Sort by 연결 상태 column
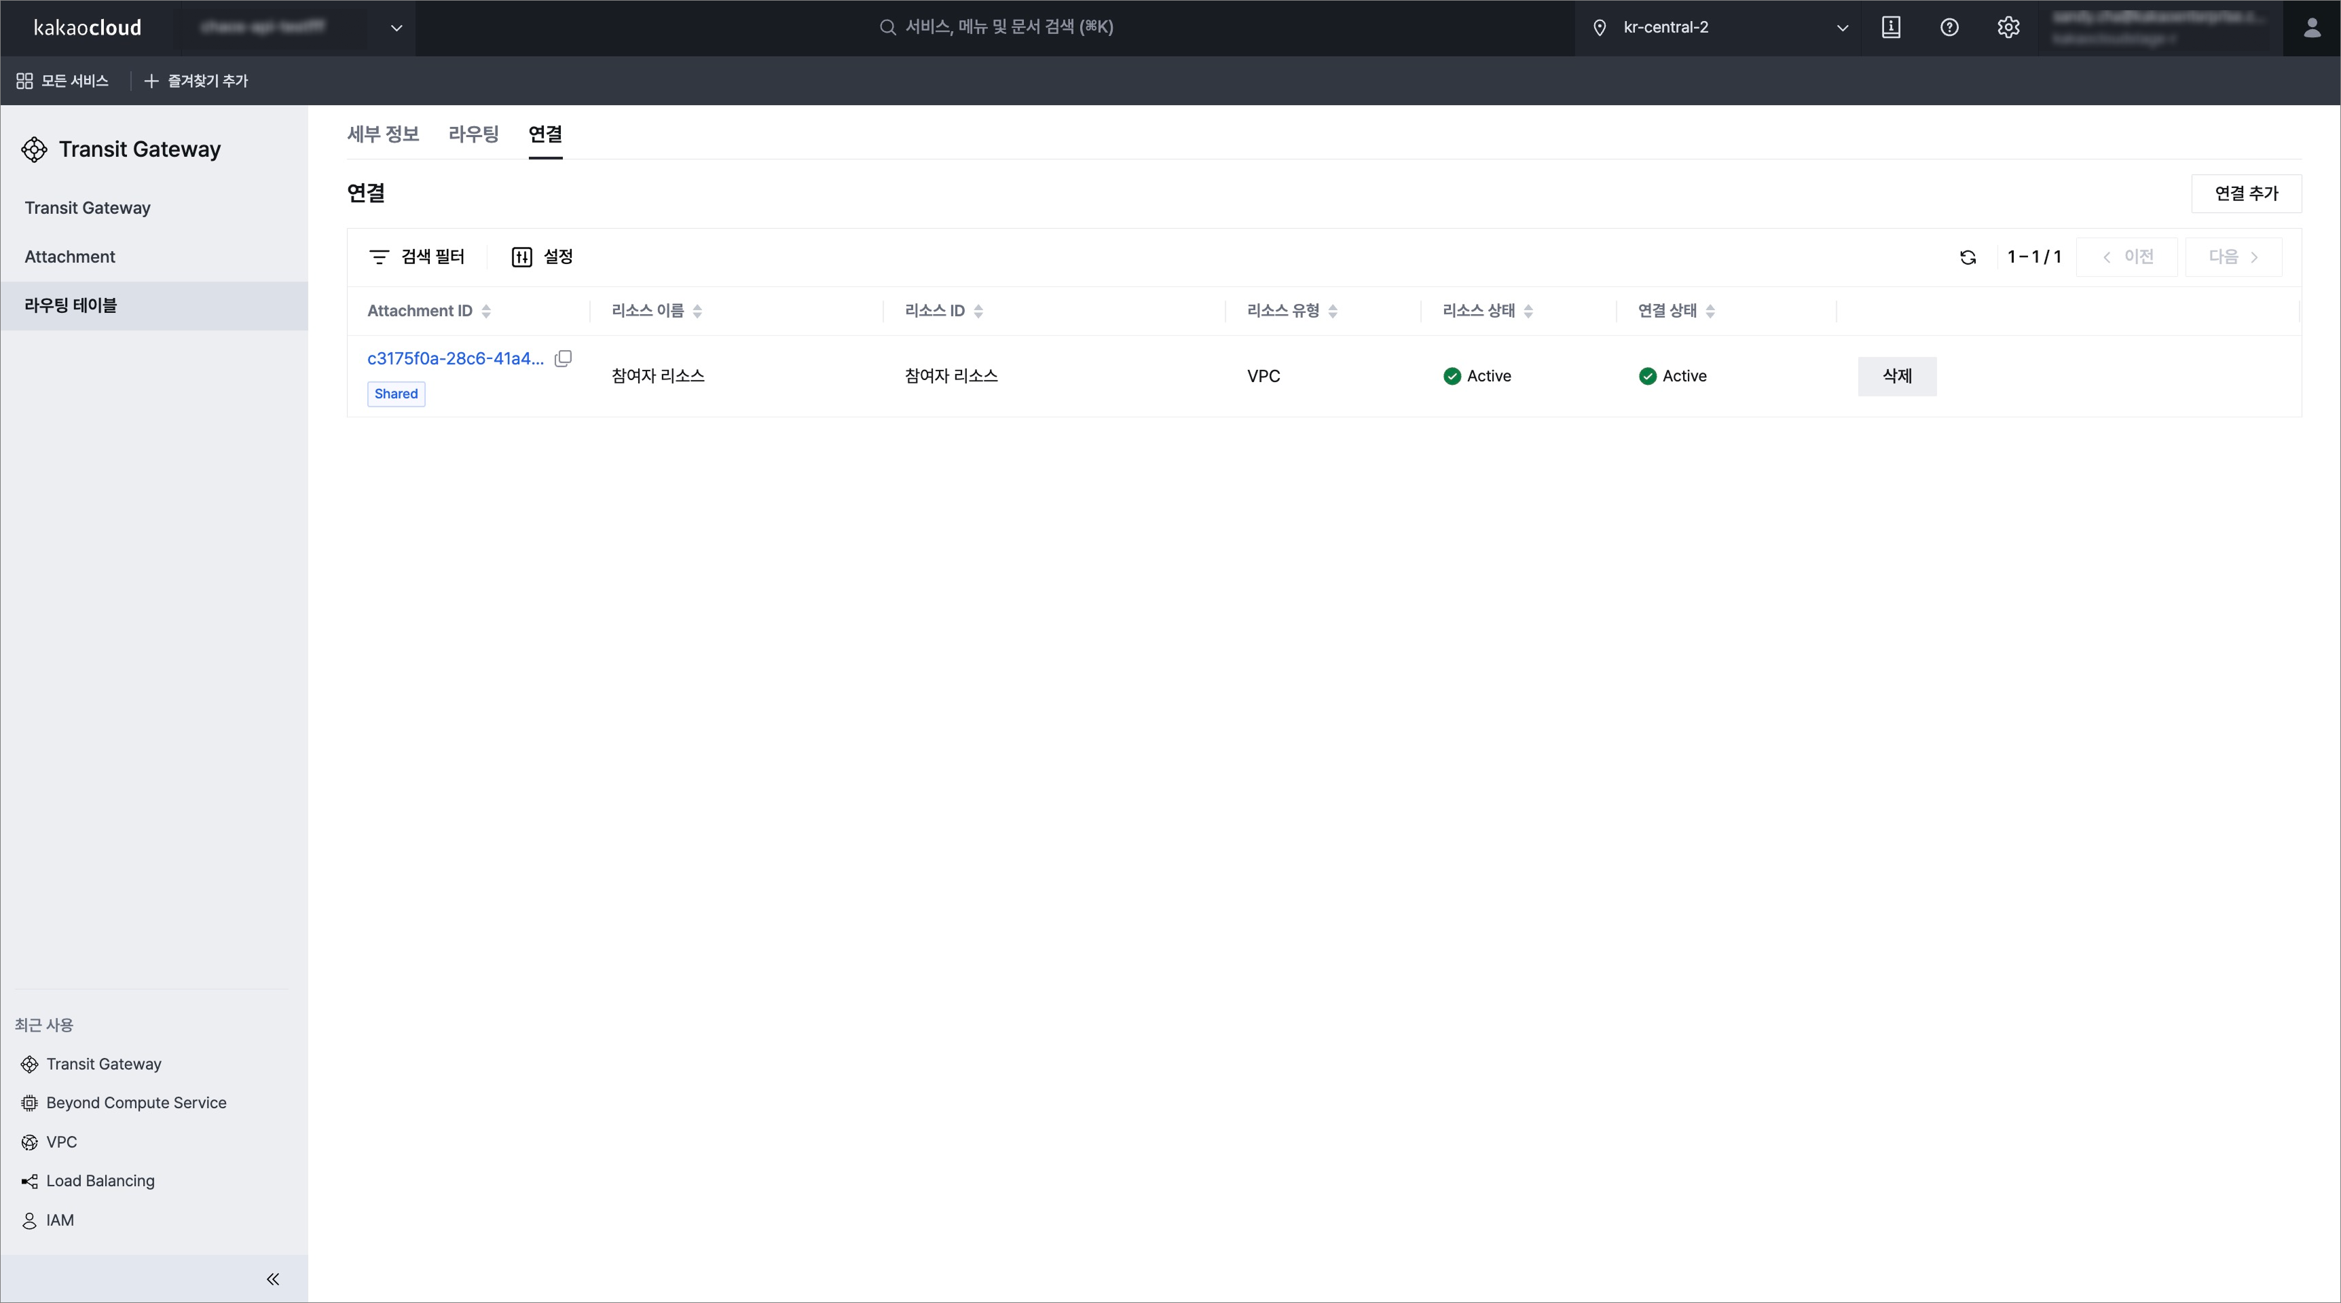2341x1303 pixels. pos(1710,311)
